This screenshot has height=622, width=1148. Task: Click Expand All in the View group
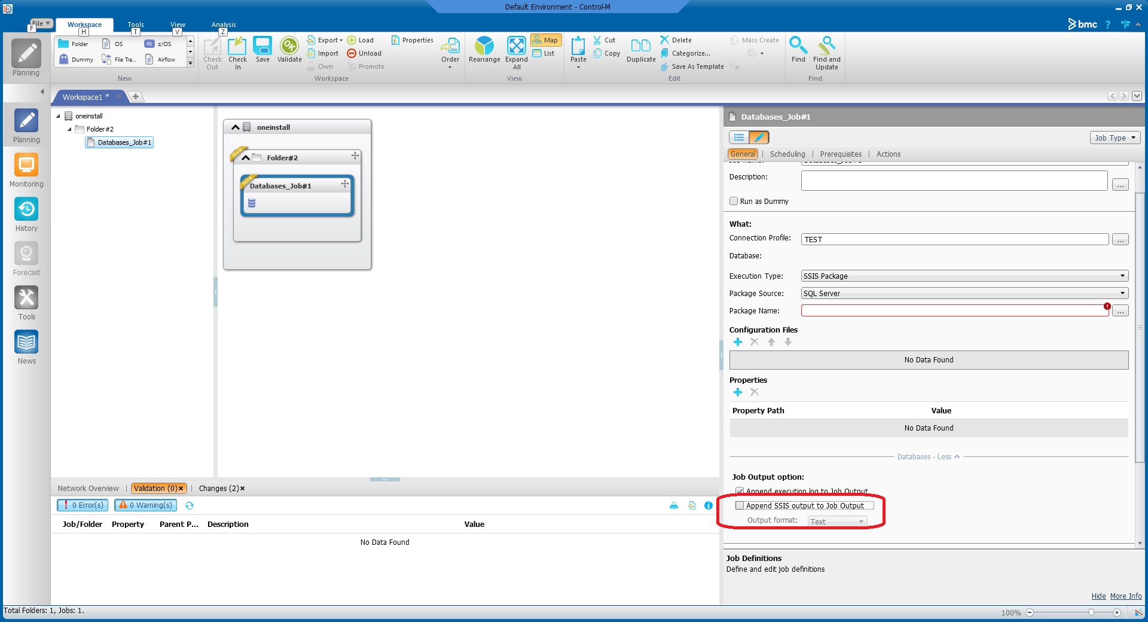[517, 53]
